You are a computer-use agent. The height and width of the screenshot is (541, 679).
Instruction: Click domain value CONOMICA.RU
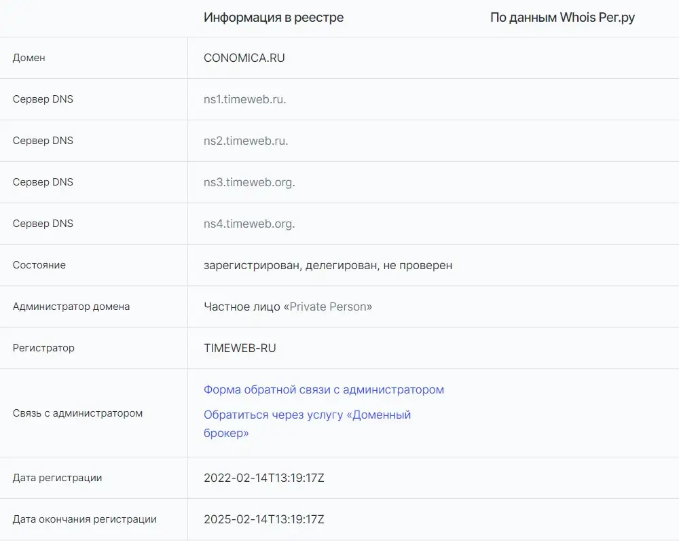(x=244, y=58)
